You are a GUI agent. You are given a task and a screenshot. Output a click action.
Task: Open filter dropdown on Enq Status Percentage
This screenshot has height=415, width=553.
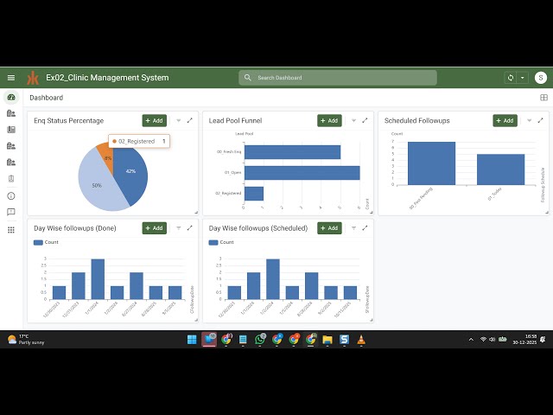pyautogui.click(x=179, y=120)
